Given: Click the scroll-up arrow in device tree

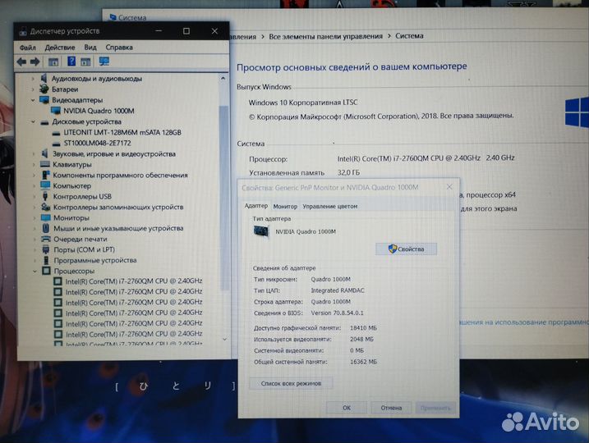Looking at the screenshot, I should click(x=223, y=79).
